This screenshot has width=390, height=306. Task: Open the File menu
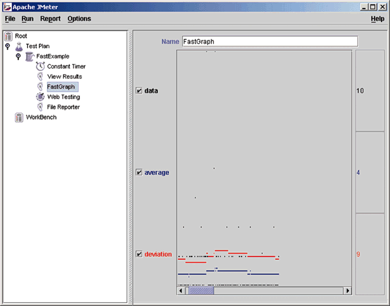(10, 19)
